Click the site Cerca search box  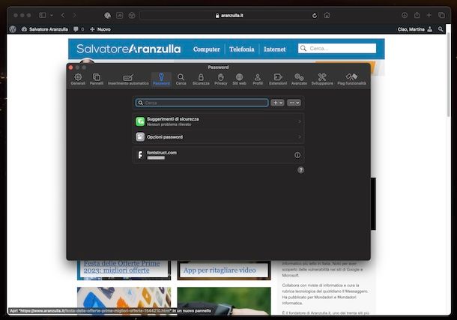pos(337,49)
